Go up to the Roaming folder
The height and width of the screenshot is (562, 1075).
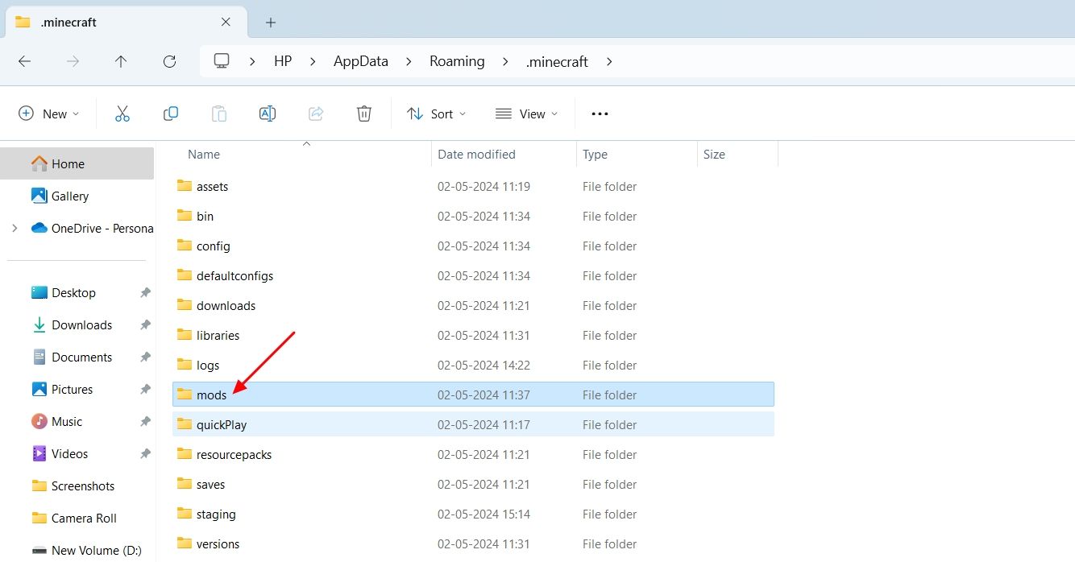tap(121, 61)
